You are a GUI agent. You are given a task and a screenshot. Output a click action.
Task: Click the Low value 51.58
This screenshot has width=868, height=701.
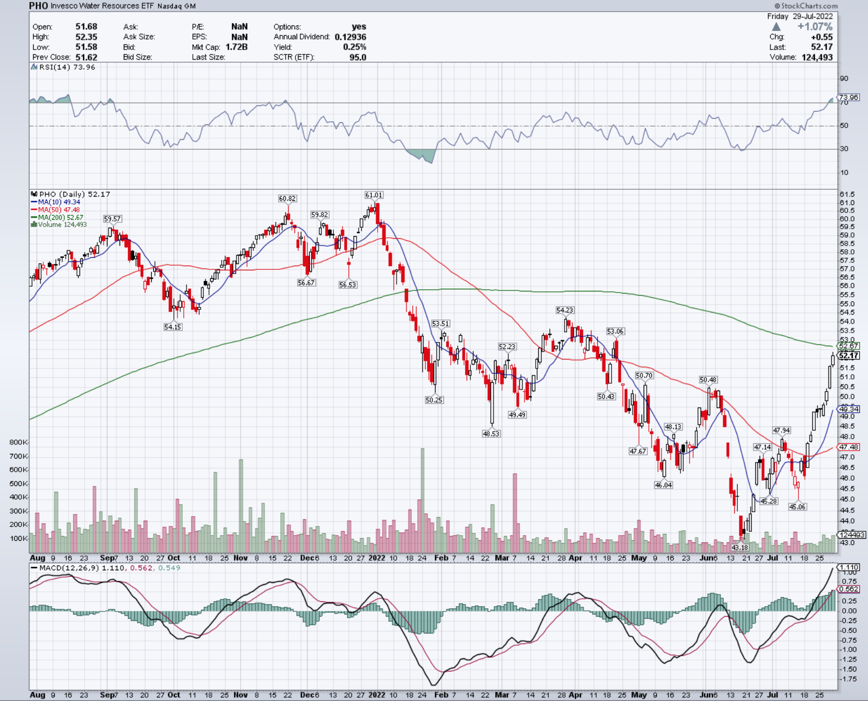tap(86, 47)
